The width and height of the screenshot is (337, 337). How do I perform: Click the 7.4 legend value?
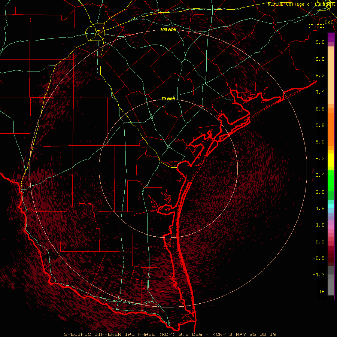point(320,92)
